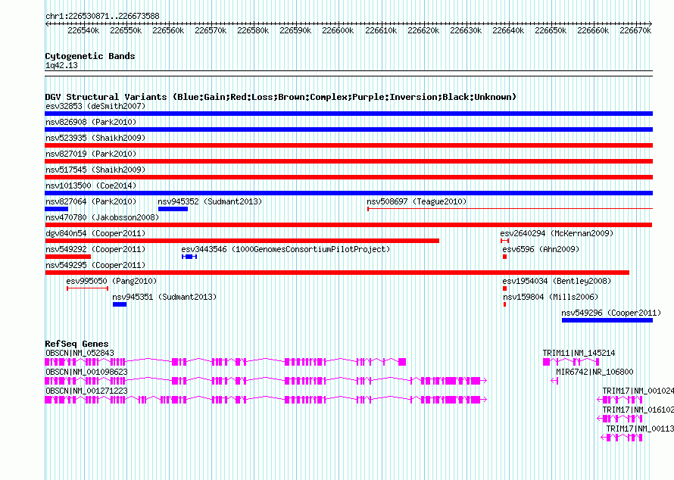Open nsv470780 (Jakobsson2008) variant label

(x=102, y=217)
